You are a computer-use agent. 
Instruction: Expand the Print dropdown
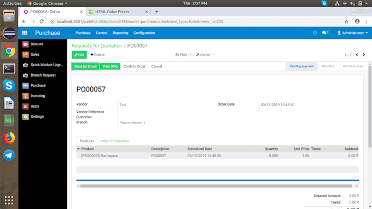tap(183, 55)
